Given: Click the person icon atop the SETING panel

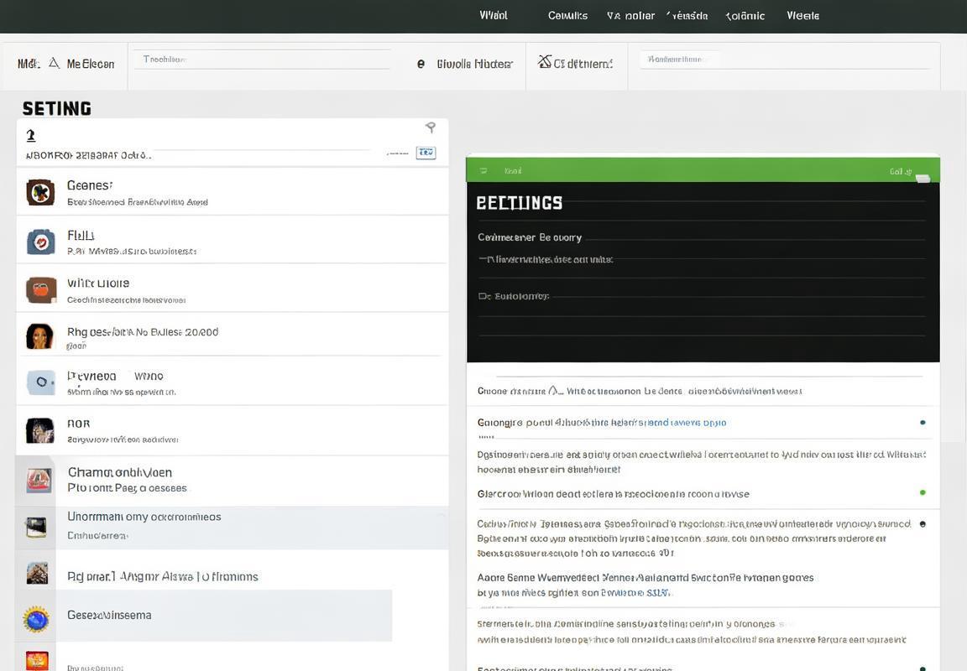Looking at the screenshot, I should click(x=31, y=135).
